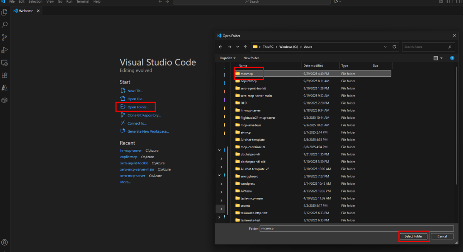463x252 pixels.
Task: Open Source Control in activity bar
Action: (5, 37)
